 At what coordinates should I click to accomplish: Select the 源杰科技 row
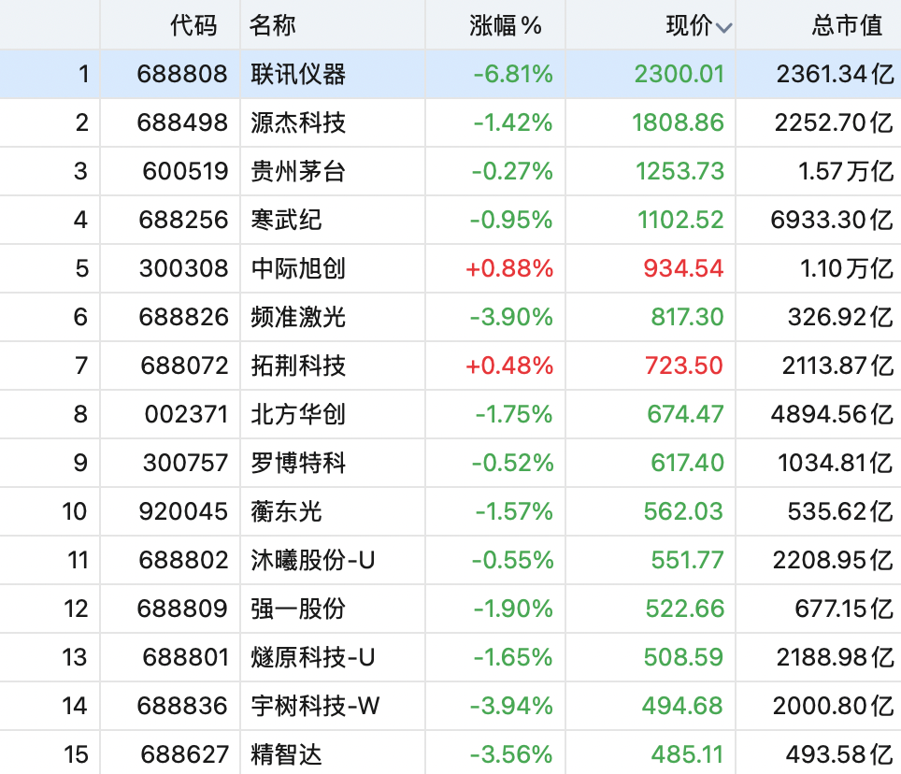pos(450,122)
